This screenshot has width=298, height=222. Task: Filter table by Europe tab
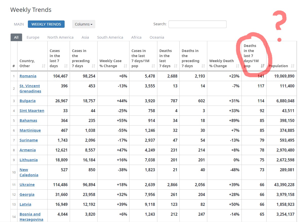click(33, 37)
